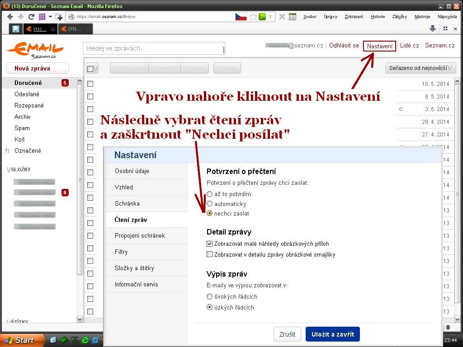463x347 pixels.
Task: Tick the checkbox of the 10. 5. 2014 message
Action: pos(90,84)
